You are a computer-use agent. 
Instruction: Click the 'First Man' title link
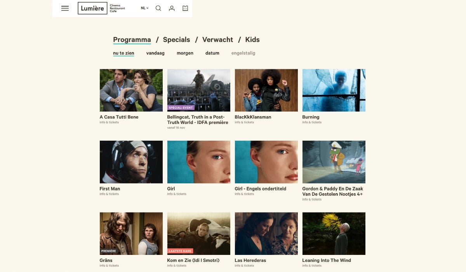click(110, 189)
